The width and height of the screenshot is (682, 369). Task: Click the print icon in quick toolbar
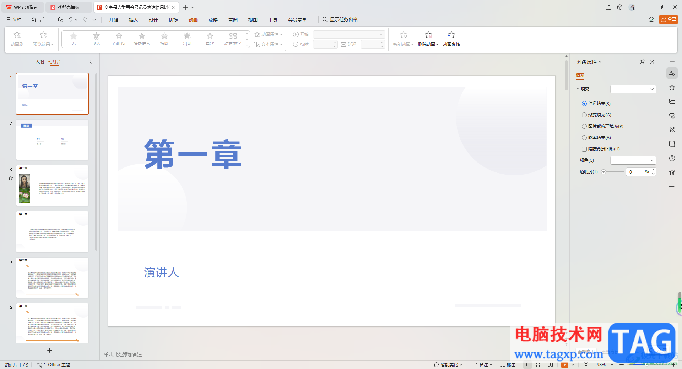pos(52,20)
